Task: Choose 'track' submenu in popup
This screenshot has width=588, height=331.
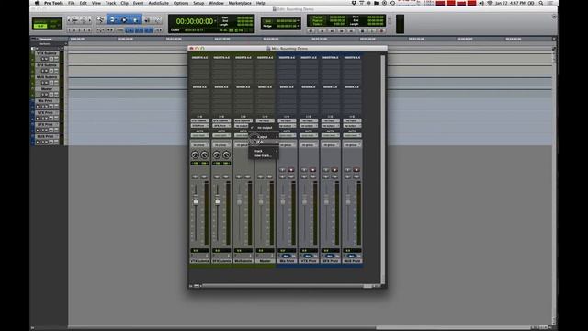Action: 265,151
